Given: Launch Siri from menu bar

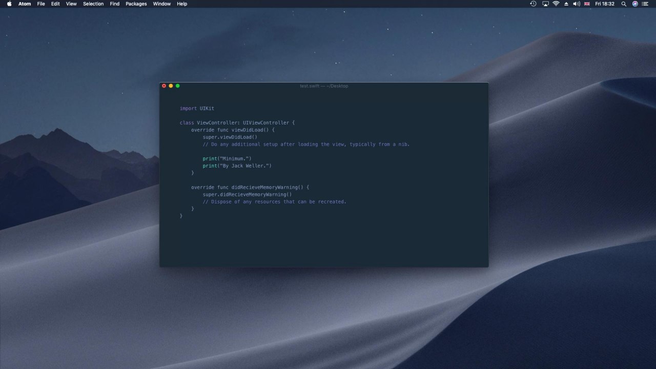Looking at the screenshot, I should pyautogui.click(x=635, y=4).
